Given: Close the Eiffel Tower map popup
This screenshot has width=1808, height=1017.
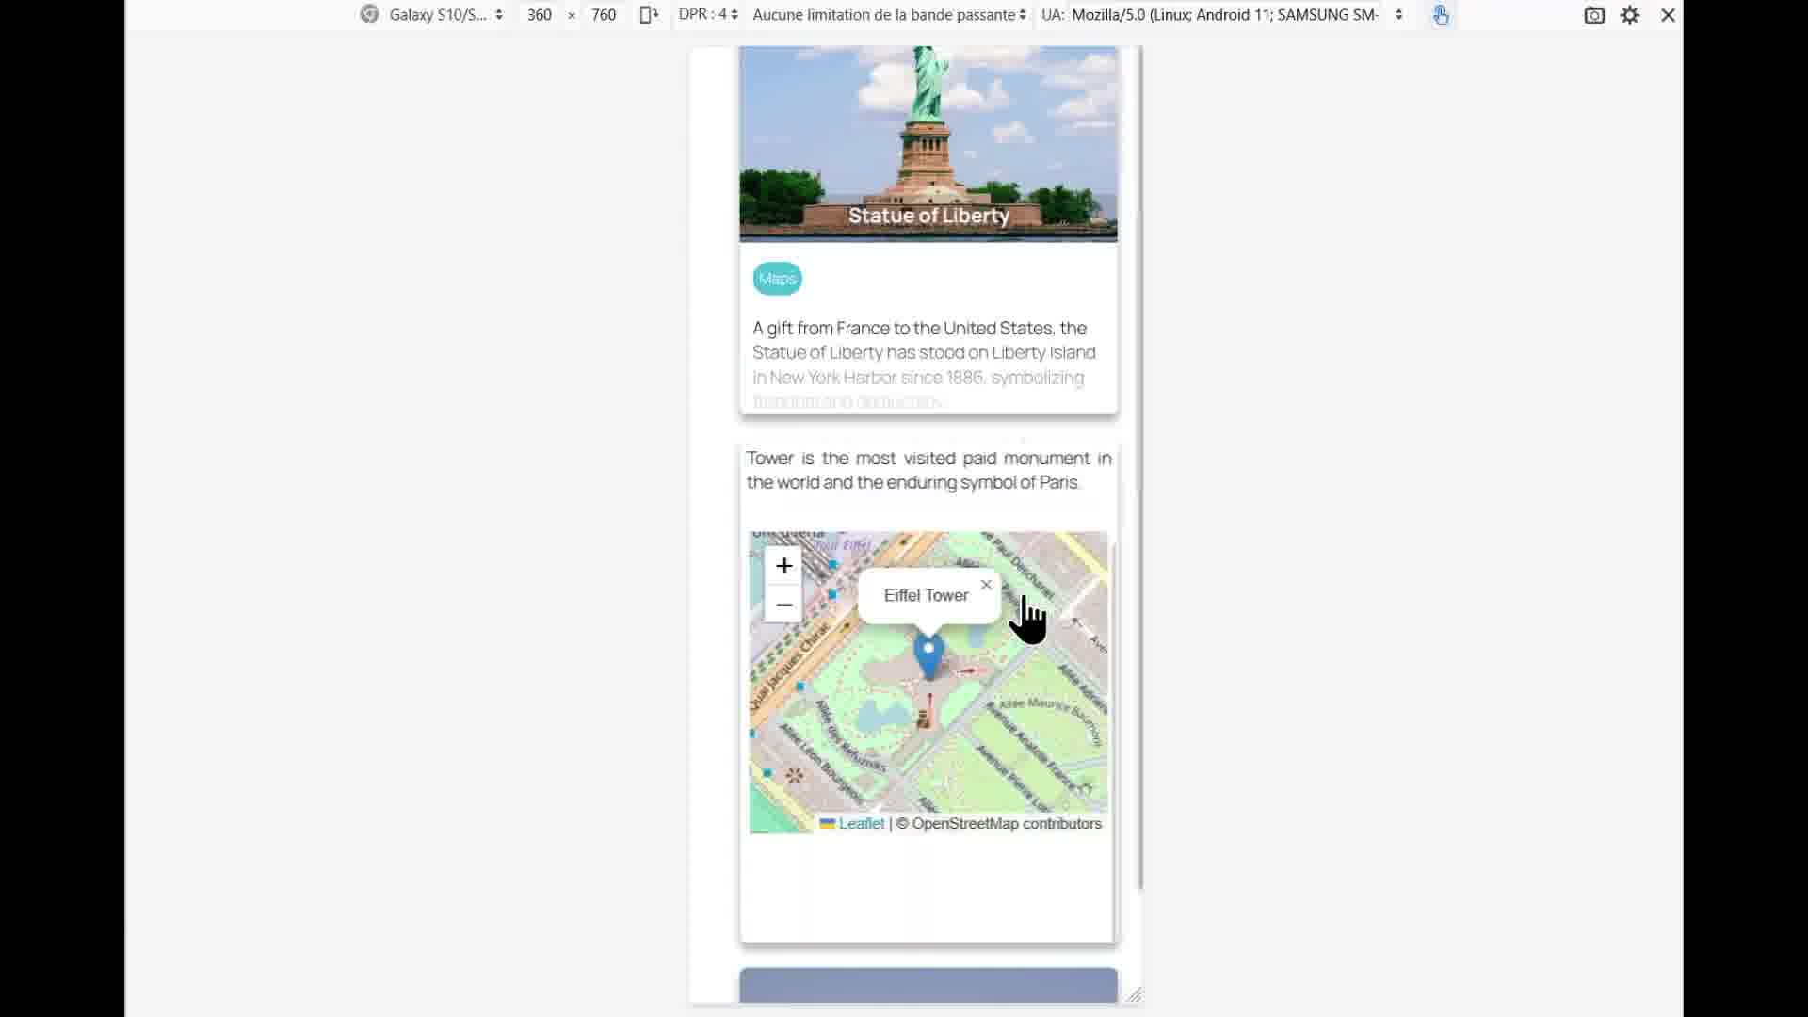Looking at the screenshot, I should pyautogui.click(x=986, y=585).
